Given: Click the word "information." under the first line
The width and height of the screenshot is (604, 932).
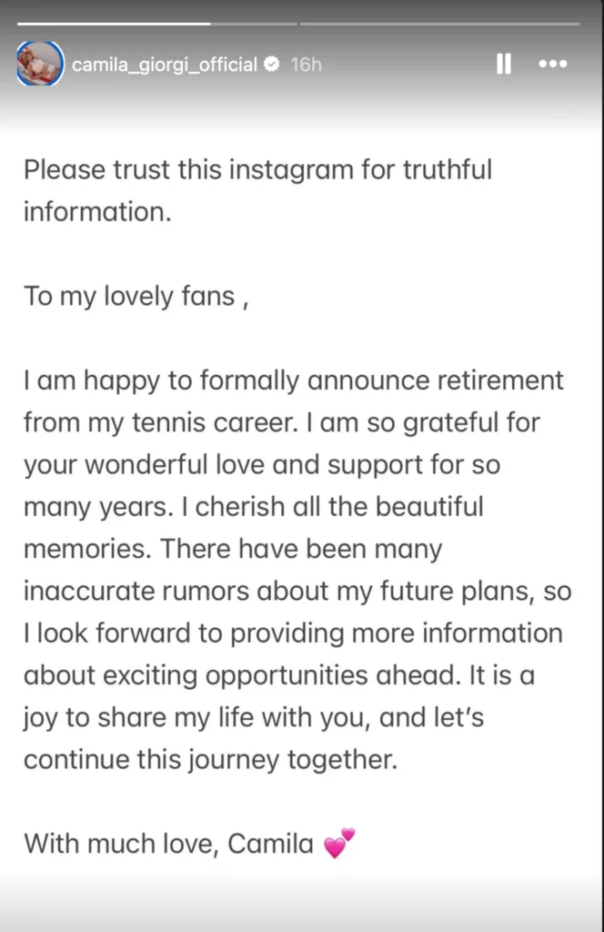Looking at the screenshot, I should (97, 212).
